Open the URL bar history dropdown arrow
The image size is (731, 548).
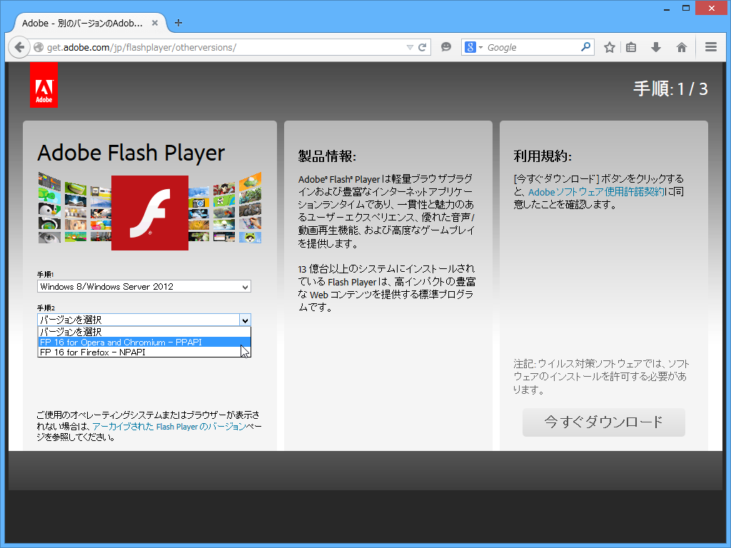pos(409,47)
